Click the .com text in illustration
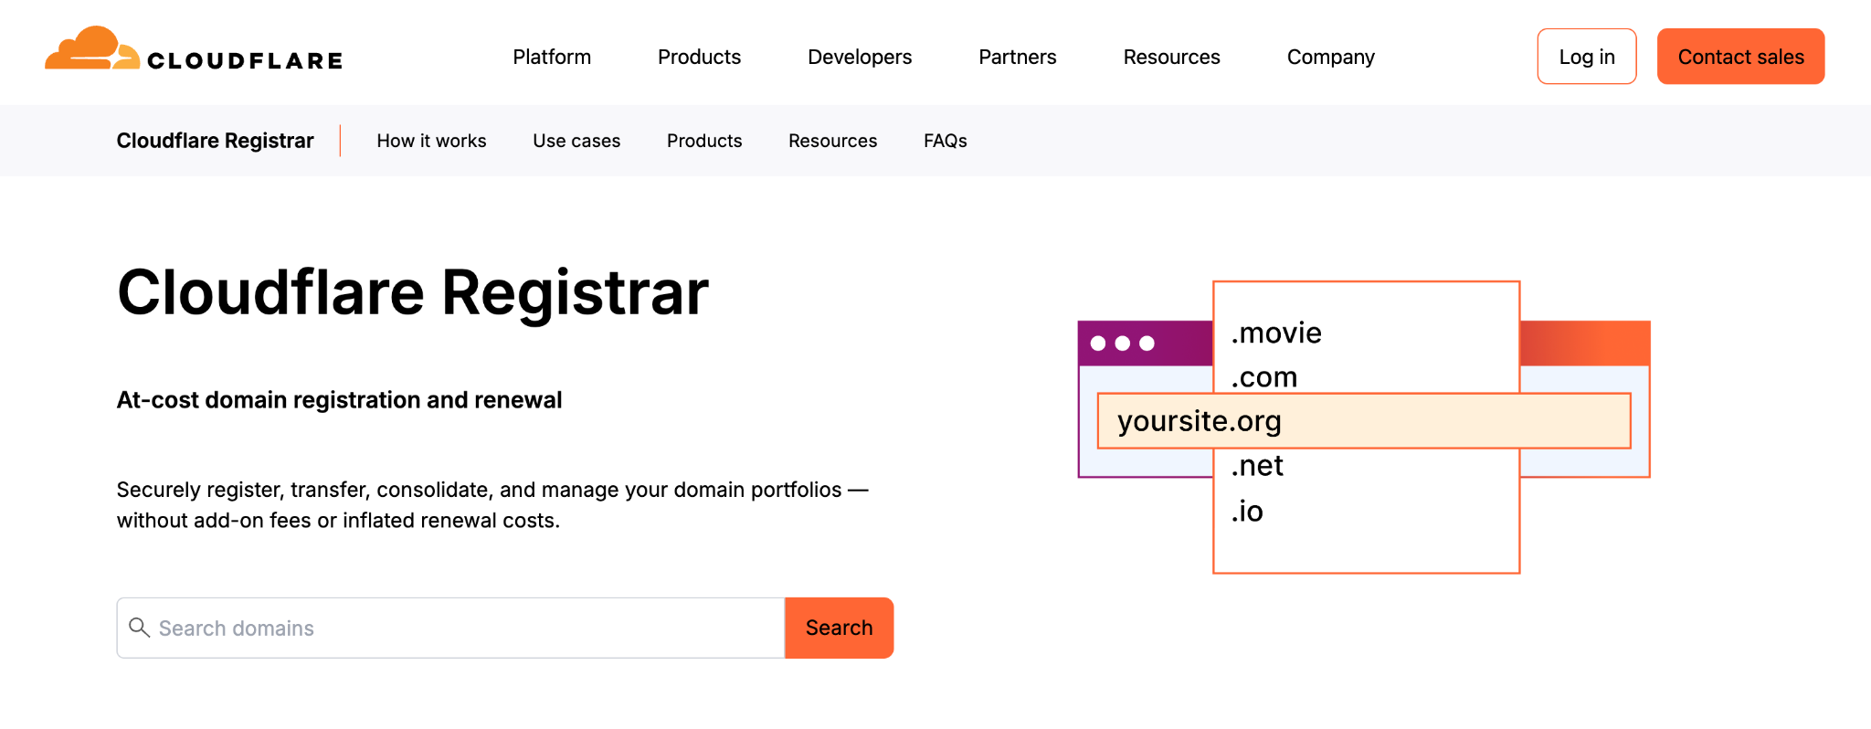 [1264, 376]
